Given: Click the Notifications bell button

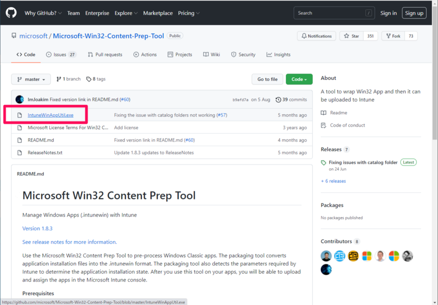Looking at the screenshot, I should click(316, 36).
